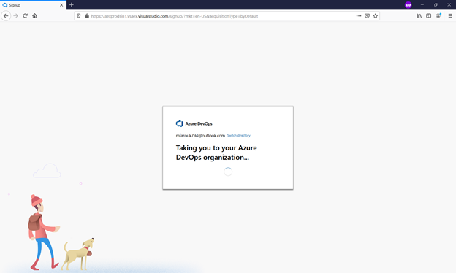
Task: Close the Signup tab
Action: 61,5
